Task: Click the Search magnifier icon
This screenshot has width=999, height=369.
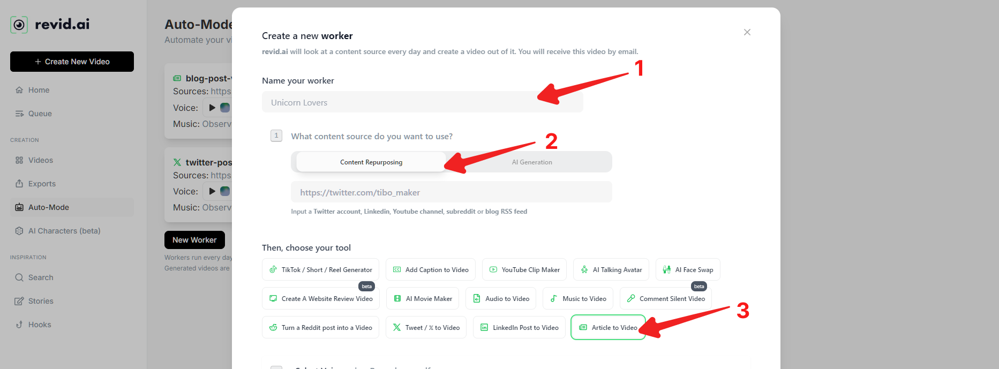Action: click(x=19, y=277)
